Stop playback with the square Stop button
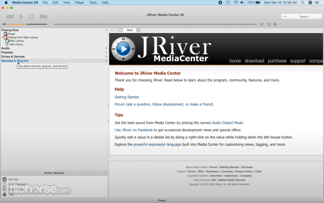 tap(31, 17)
